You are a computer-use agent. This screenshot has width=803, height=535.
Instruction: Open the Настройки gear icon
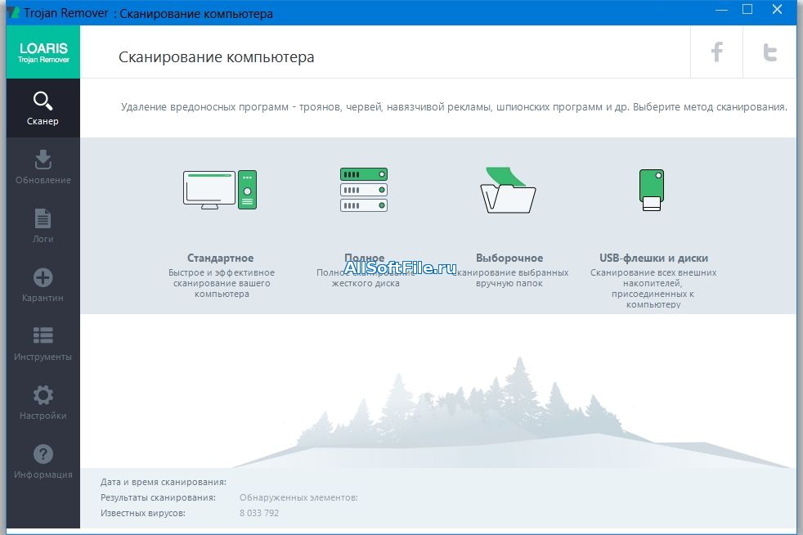[x=43, y=395]
